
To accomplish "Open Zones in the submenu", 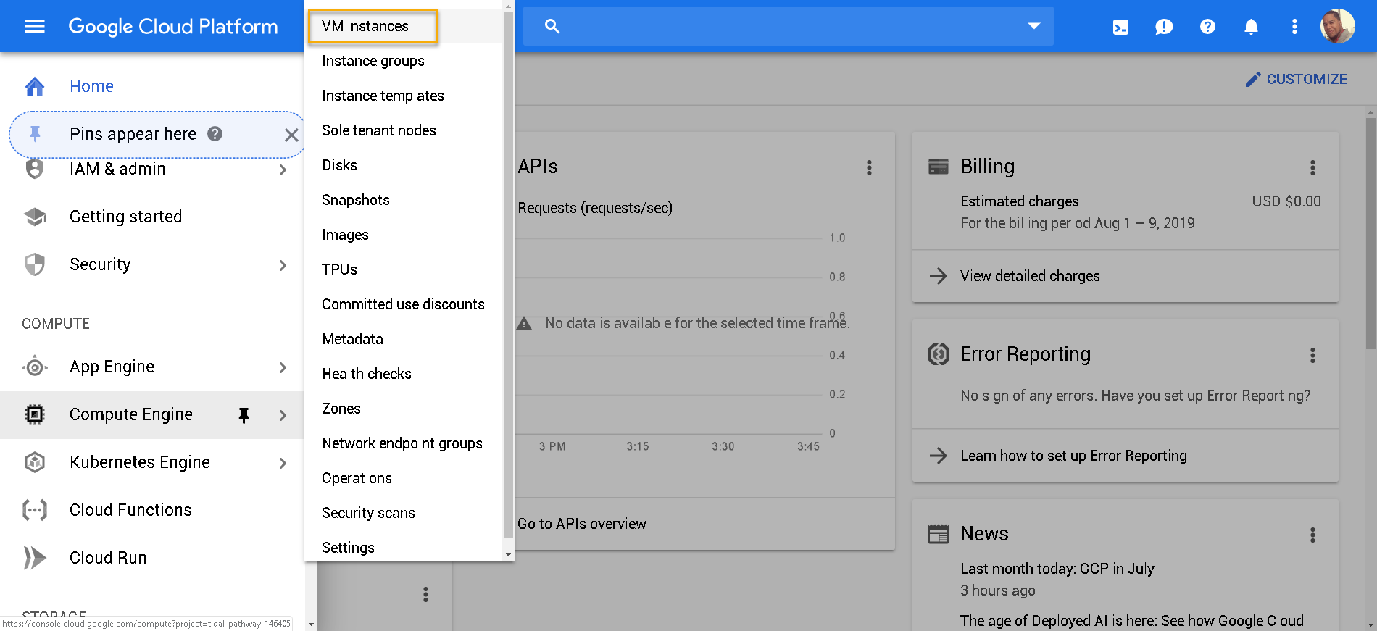I will point(403,409).
